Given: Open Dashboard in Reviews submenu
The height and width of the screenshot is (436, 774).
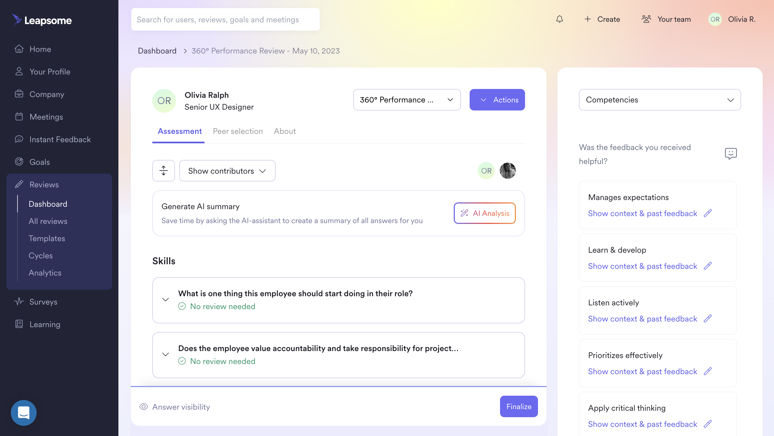Looking at the screenshot, I should click(48, 204).
